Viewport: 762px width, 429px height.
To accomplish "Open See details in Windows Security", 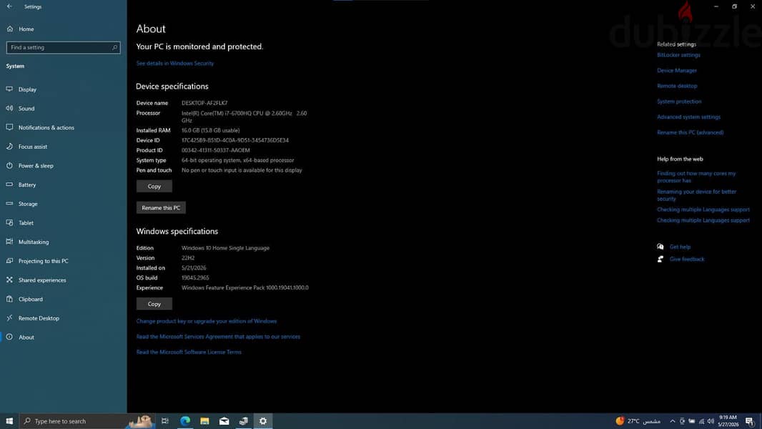I will [175, 63].
